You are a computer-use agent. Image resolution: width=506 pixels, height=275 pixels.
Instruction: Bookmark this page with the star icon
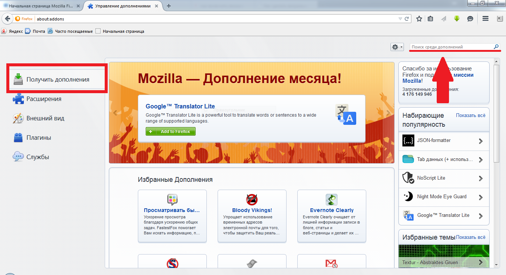tap(419, 19)
